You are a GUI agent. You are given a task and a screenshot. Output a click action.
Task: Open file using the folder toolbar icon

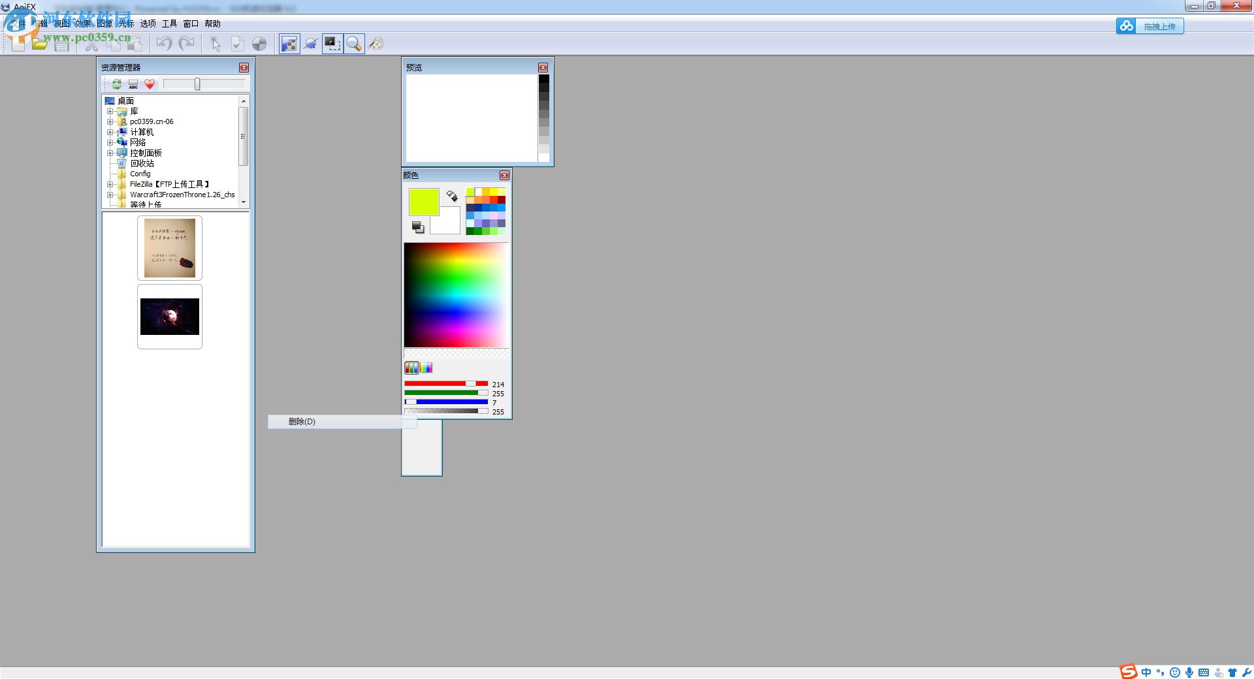point(40,44)
